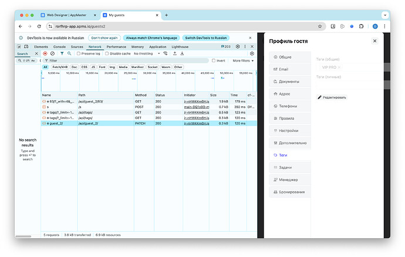Toggle the All request type filter
The width and height of the screenshot is (405, 257).
pos(45,67)
